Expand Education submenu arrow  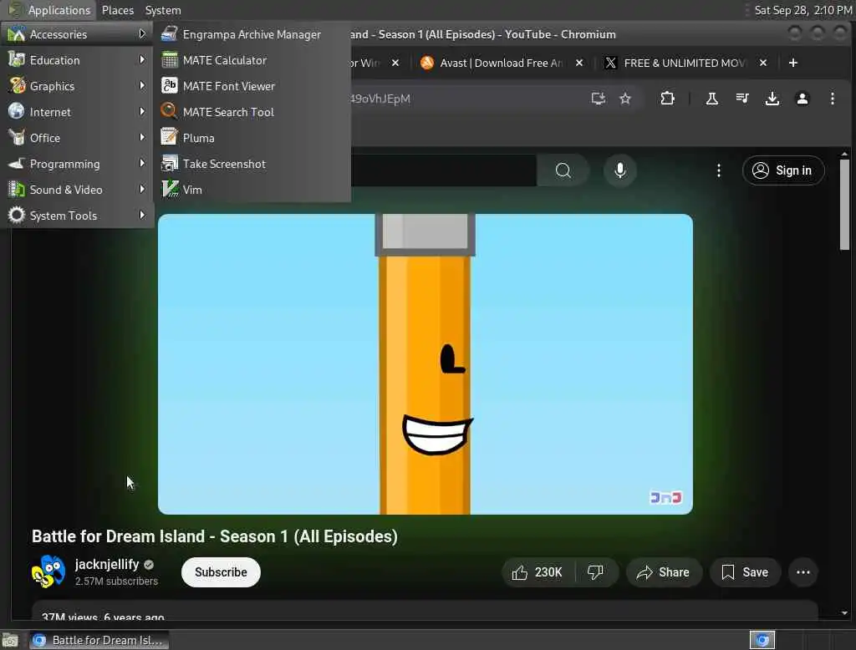142,59
